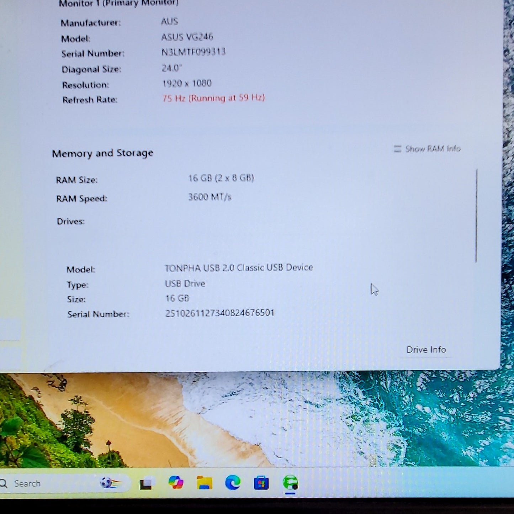Click the Drives label
Viewport: 514px width, 514px height.
71,221
